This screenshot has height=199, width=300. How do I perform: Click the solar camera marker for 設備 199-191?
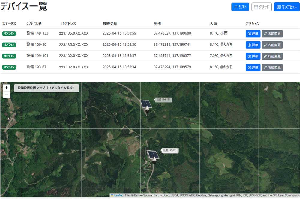pos(146,106)
